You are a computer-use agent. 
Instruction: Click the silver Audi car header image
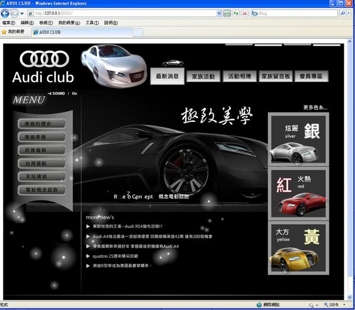click(x=114, y=66)
